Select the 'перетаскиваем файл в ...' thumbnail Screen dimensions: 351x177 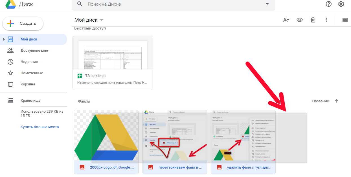point(175,135)
